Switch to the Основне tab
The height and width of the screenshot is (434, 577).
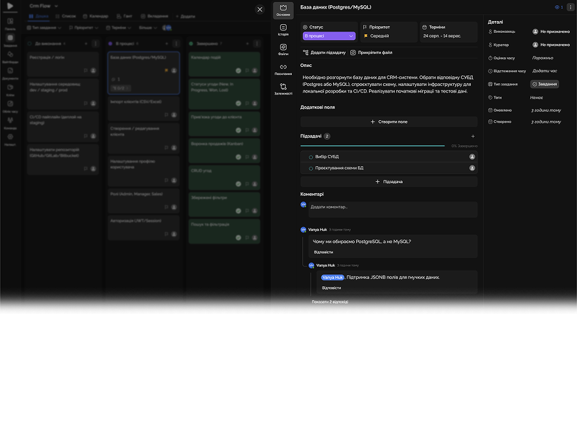[283, 10]
